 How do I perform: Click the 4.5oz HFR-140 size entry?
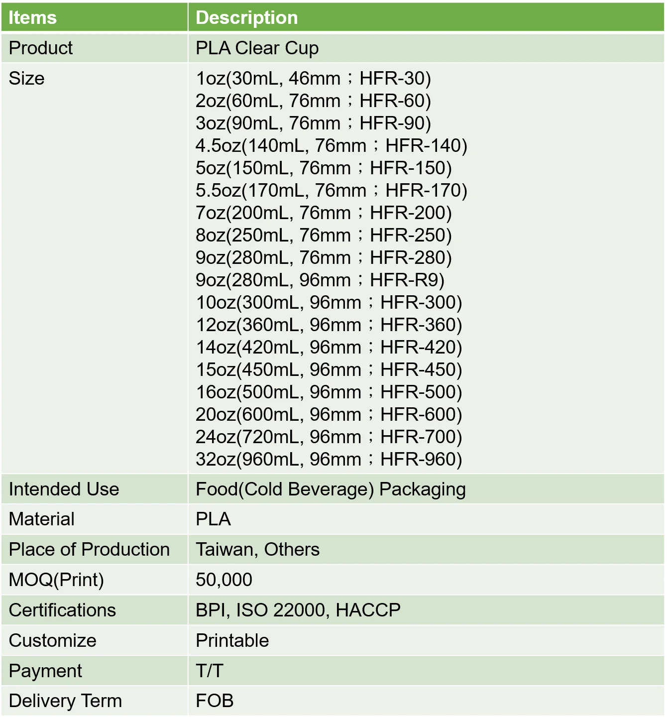pos(331,146)
